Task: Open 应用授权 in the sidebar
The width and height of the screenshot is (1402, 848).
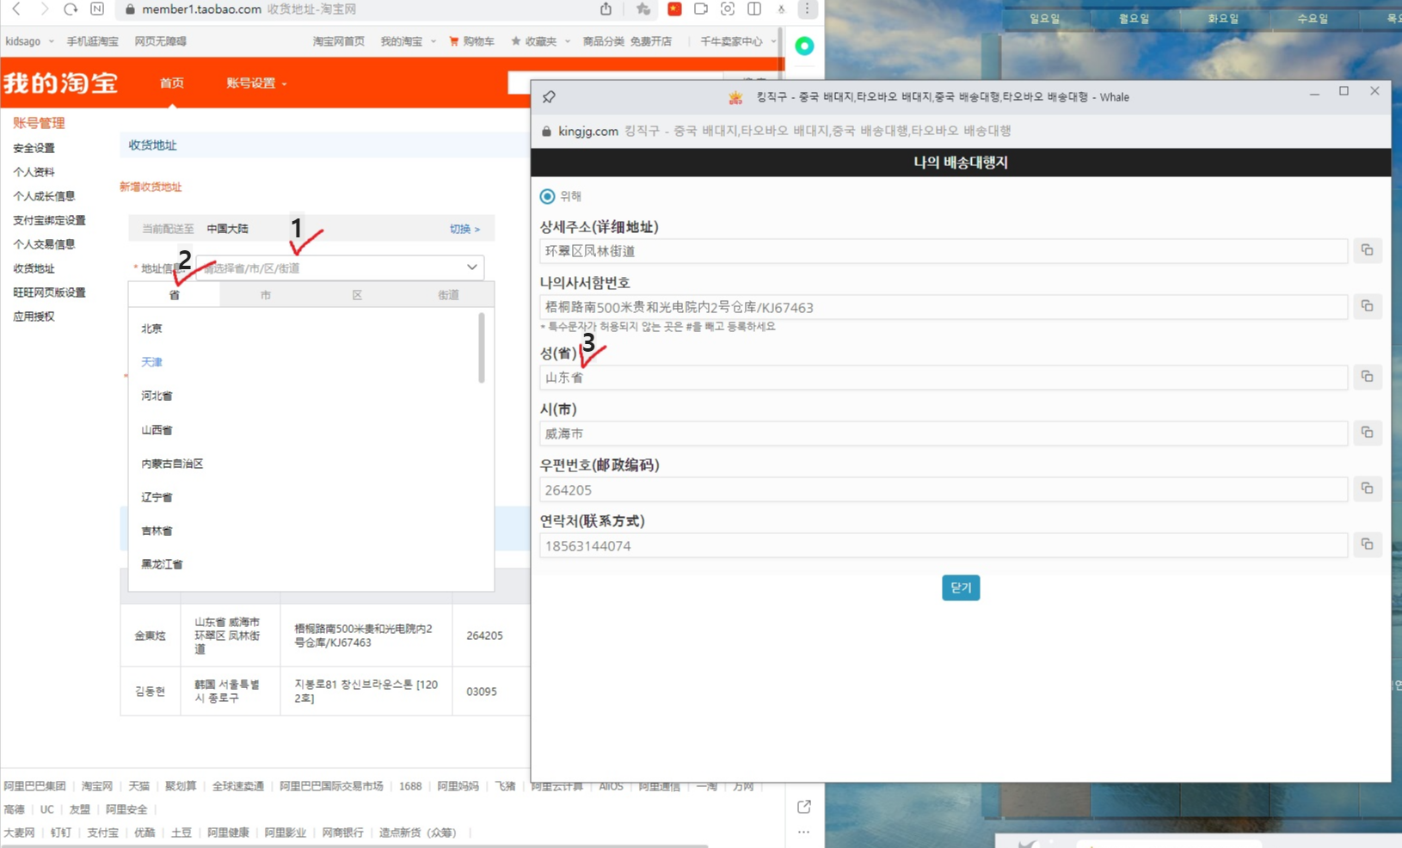Action: click(34, 316)
